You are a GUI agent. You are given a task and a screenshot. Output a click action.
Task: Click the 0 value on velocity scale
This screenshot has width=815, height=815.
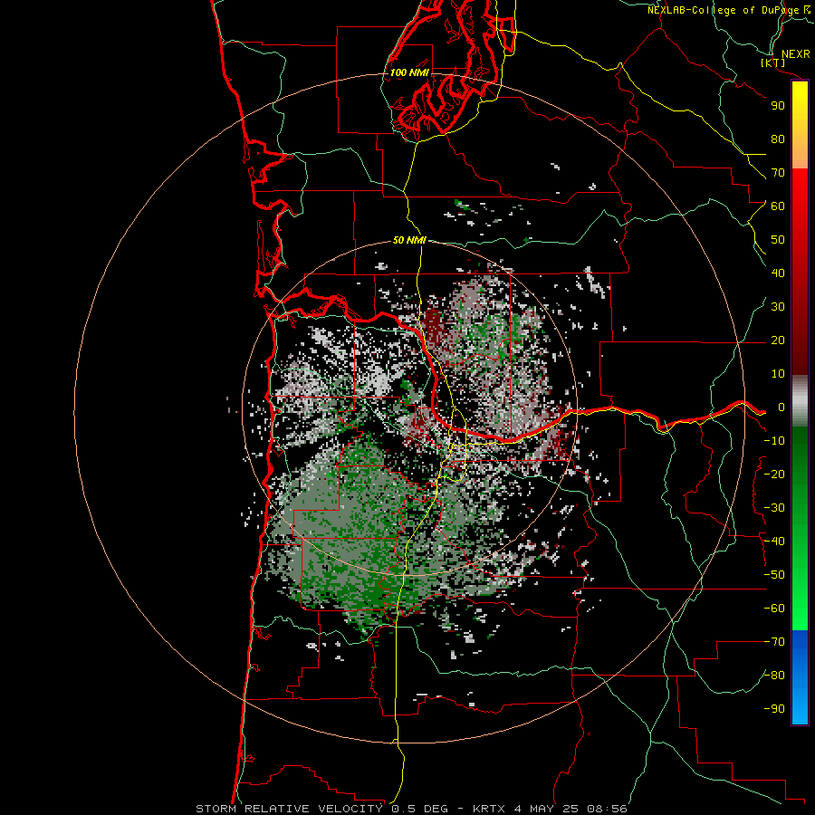coord(781,407)
